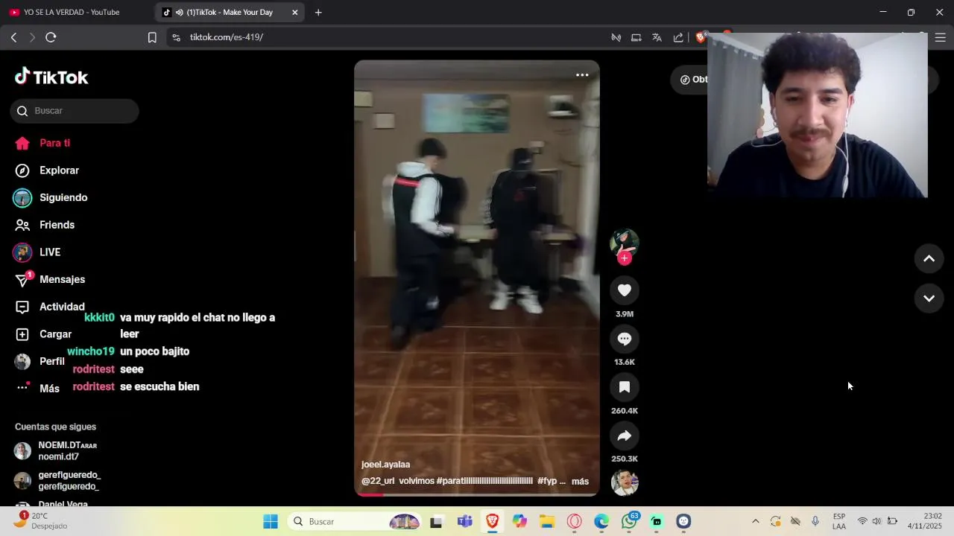Click the Buscar search field in TikTok sidebar
Image resolution: width=954 pixels, height=536 pixels.
(75, 111)
